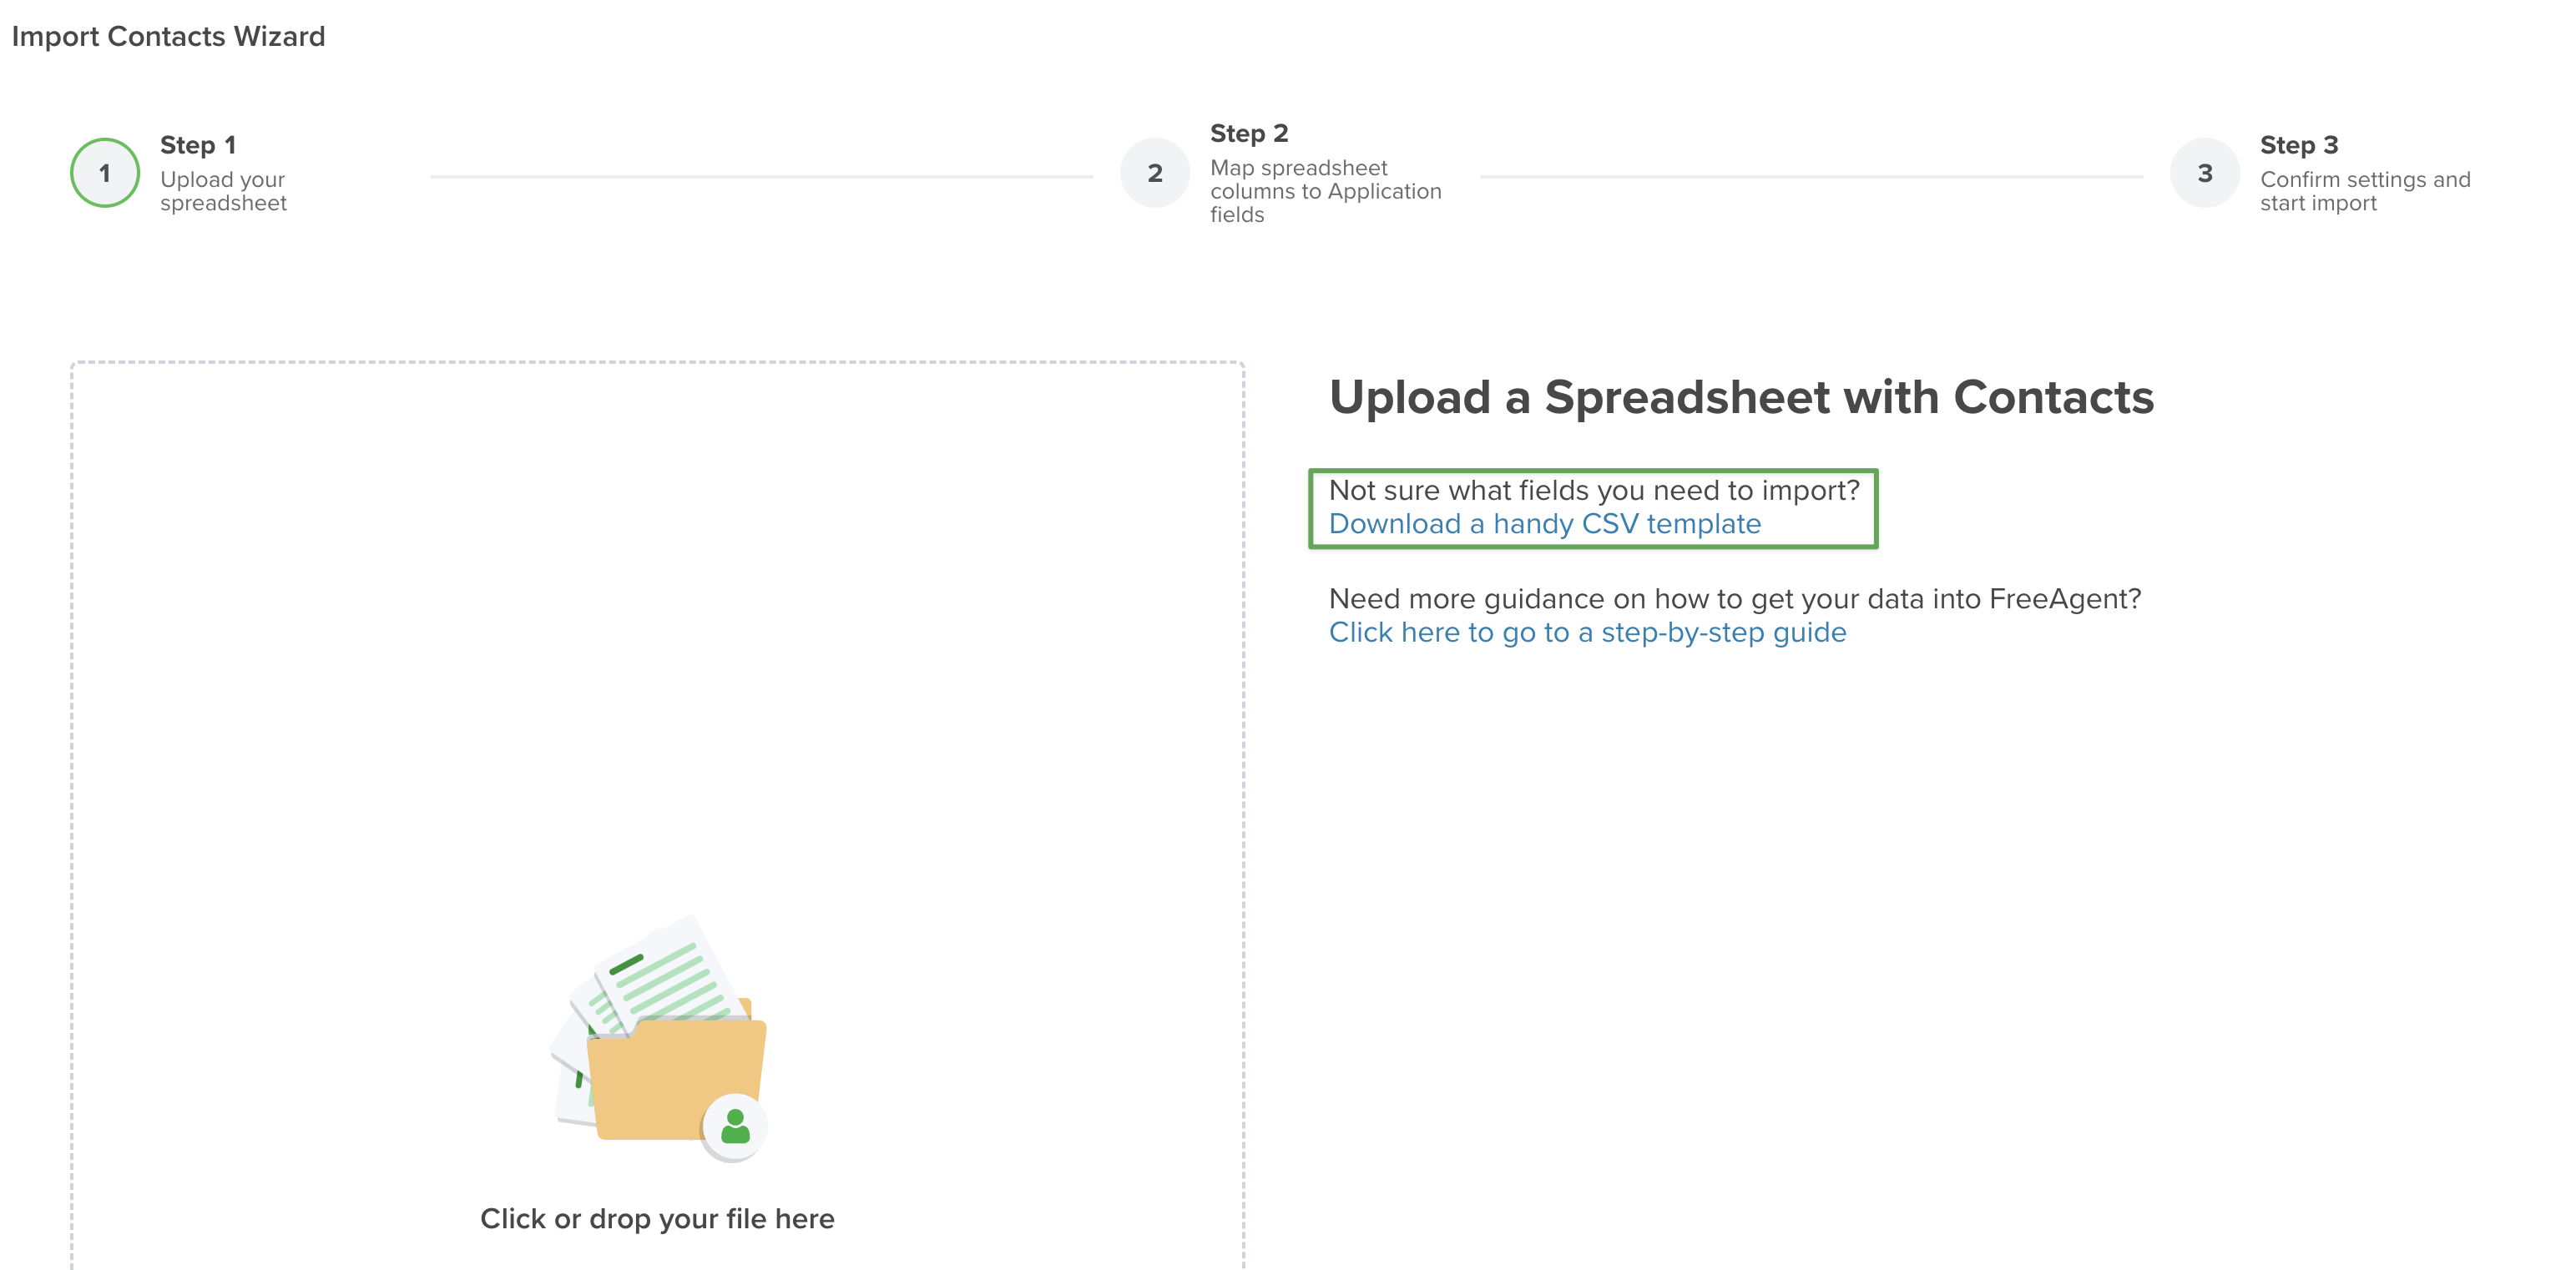Click the "Click or drop your file here" text

pos(657,1218)
